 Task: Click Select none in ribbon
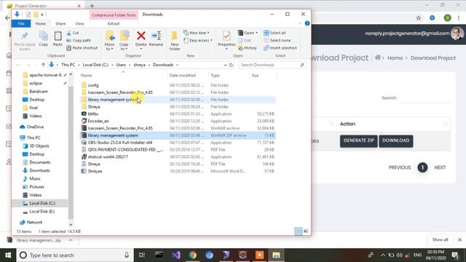277,40
